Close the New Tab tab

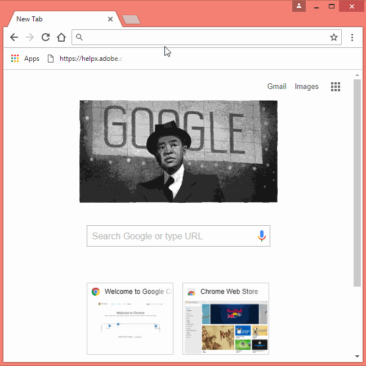pos(110,19)
